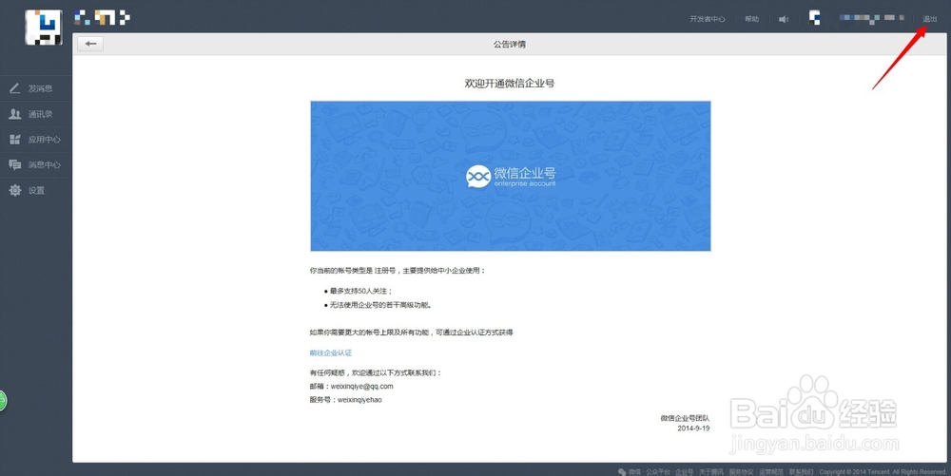
Task: Open 帮助 help link
Action: point(752,19)
